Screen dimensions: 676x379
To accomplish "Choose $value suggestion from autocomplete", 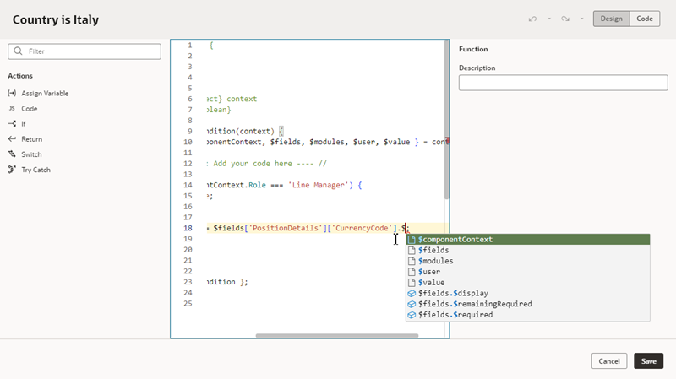I will 527,283.
